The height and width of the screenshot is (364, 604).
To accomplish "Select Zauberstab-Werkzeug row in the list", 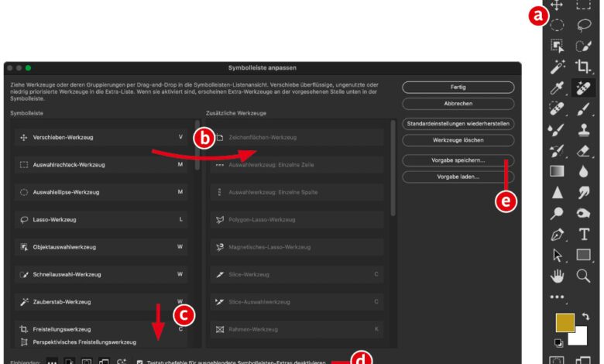I will [x=101, y=302].
